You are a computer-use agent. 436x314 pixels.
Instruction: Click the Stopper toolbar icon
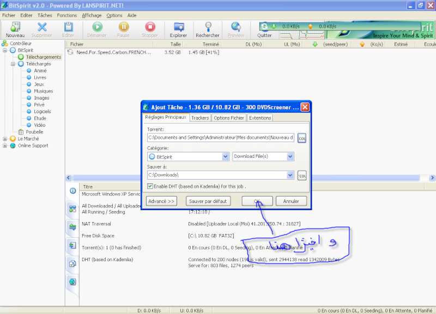click(150, 27)
